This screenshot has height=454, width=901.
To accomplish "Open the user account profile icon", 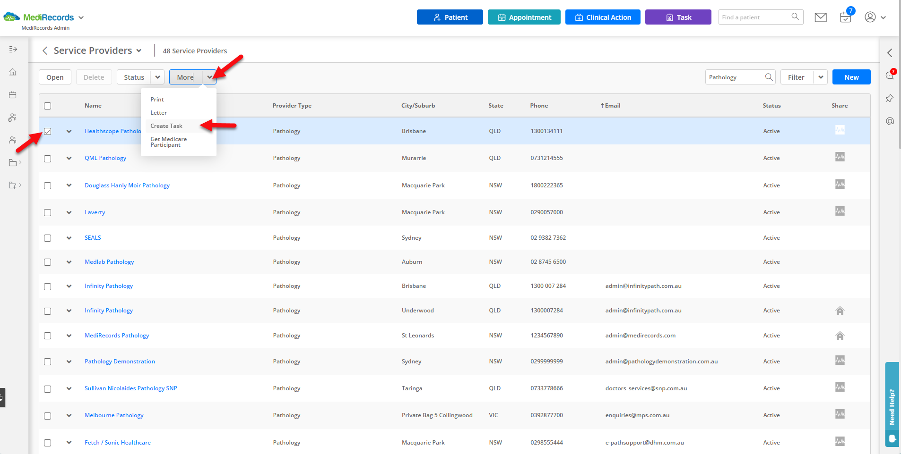I will tap(870, 17).
